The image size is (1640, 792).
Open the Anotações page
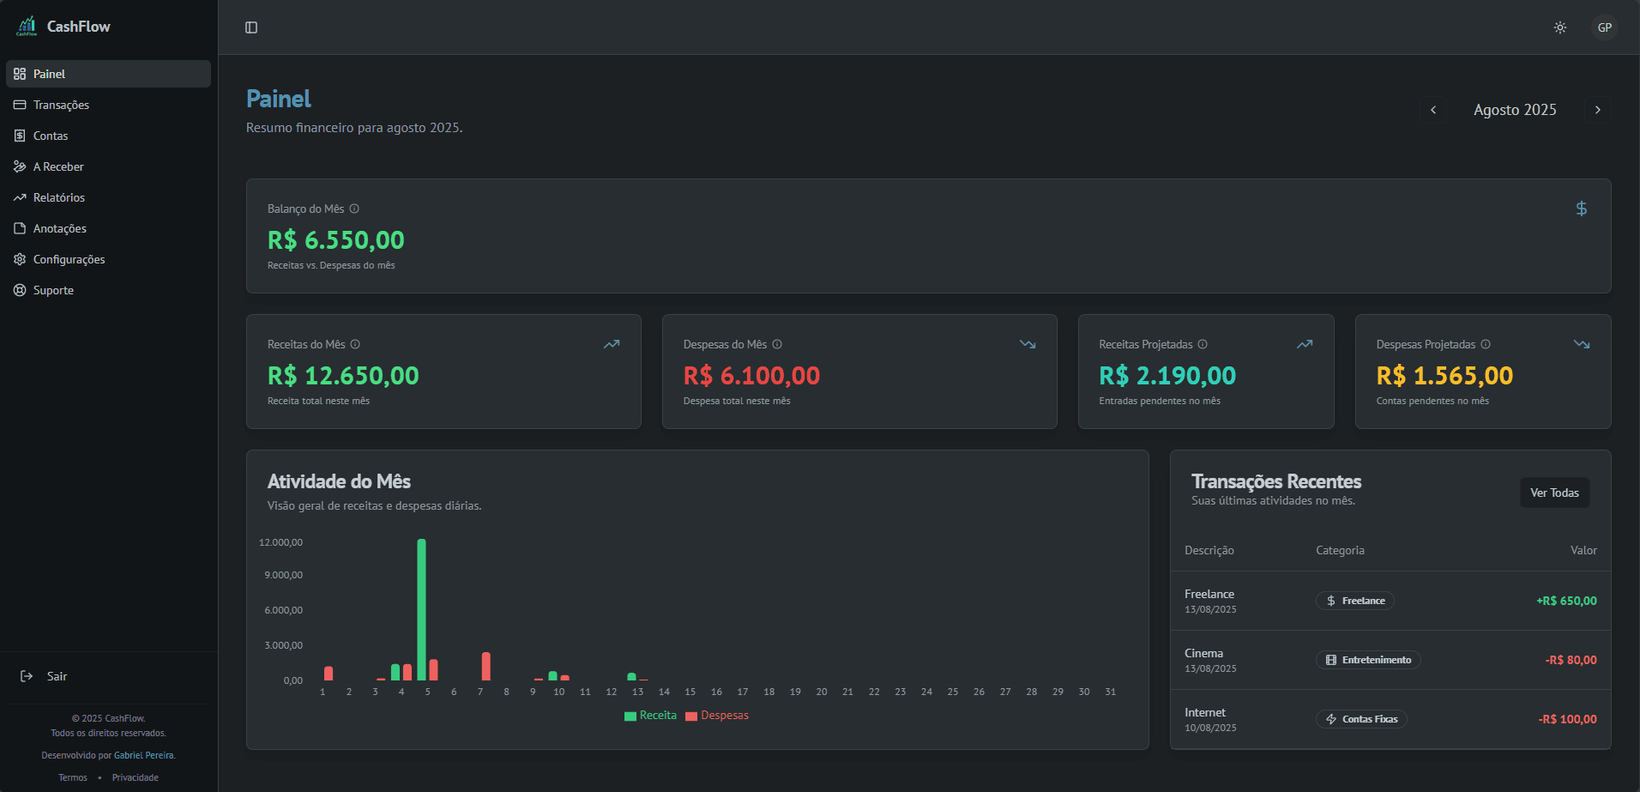pyautogui.click(x=59, y=228)
